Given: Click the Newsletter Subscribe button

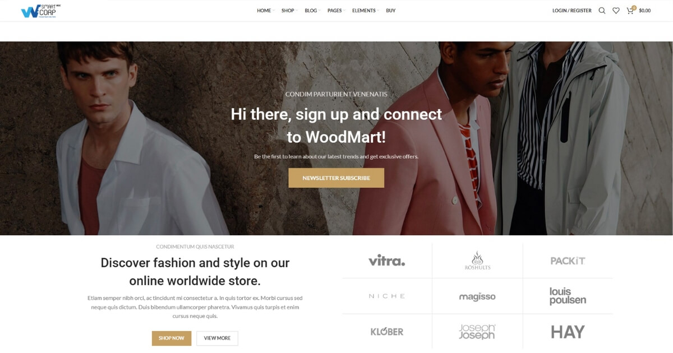Looking at the screenshot, I should pyautogui.click(x=336, y=178).
